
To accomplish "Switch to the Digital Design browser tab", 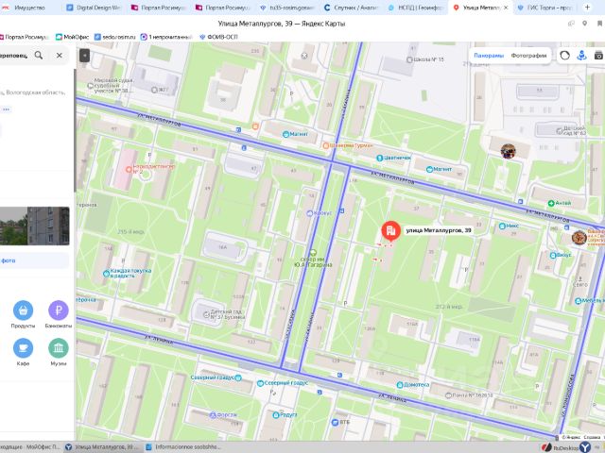I will (94, 8).
